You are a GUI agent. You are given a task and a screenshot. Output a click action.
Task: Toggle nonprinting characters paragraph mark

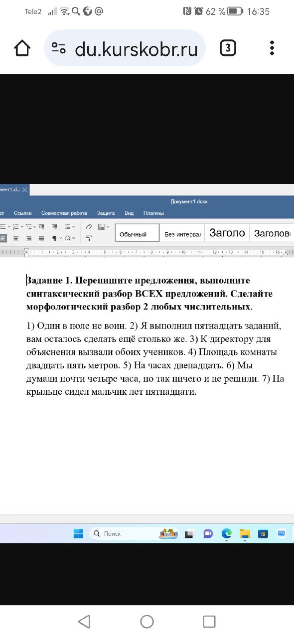54,238
